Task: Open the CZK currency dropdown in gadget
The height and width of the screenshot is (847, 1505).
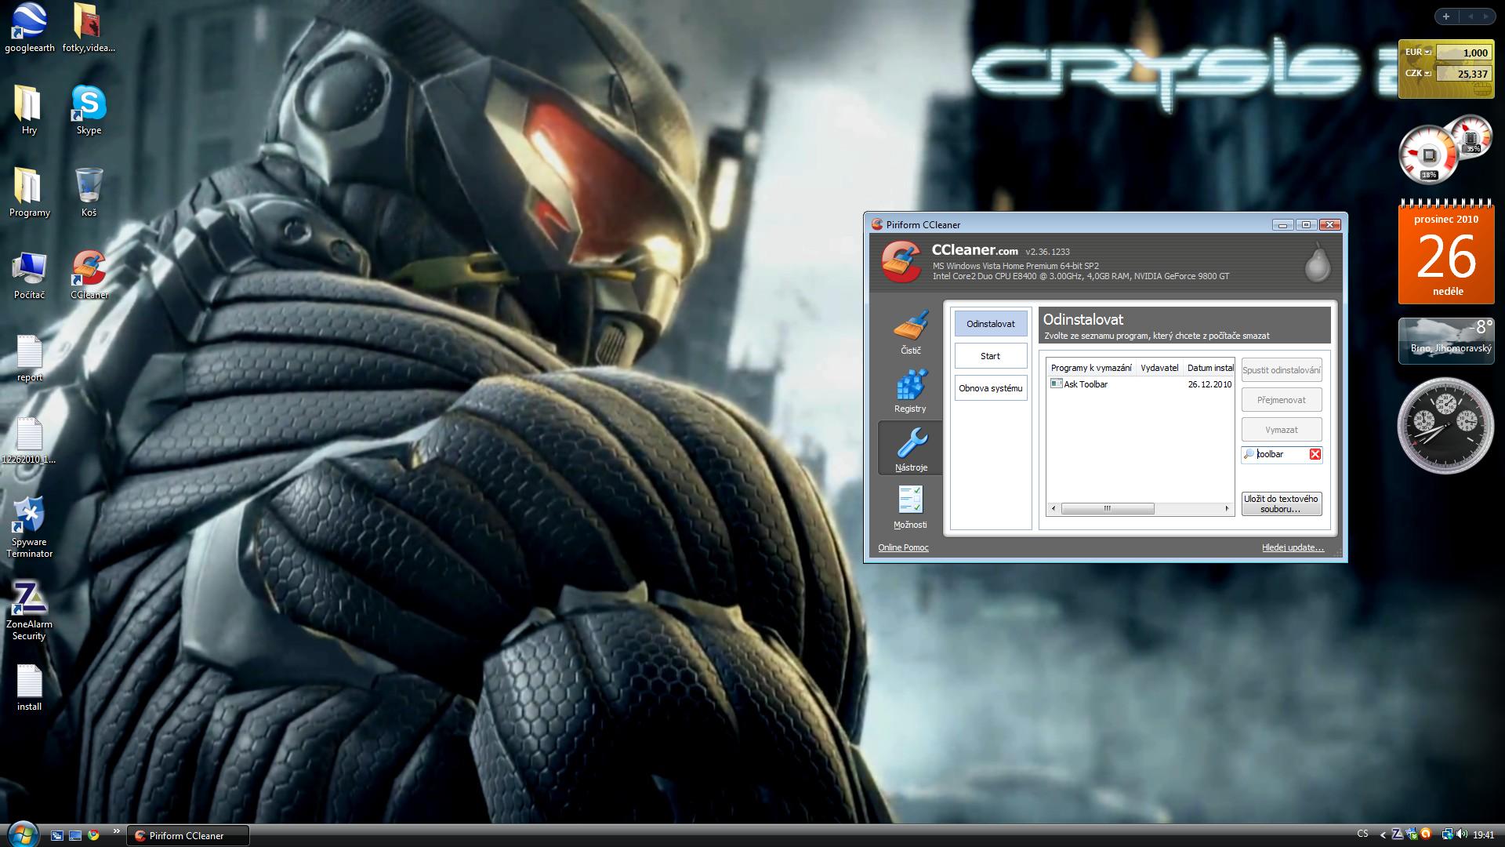Action: [1427, 74]
